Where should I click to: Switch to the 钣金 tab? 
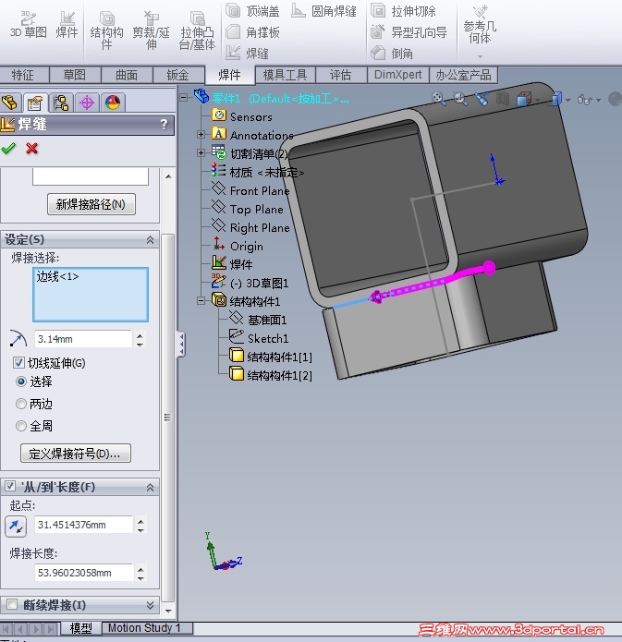tap(178, 75)
